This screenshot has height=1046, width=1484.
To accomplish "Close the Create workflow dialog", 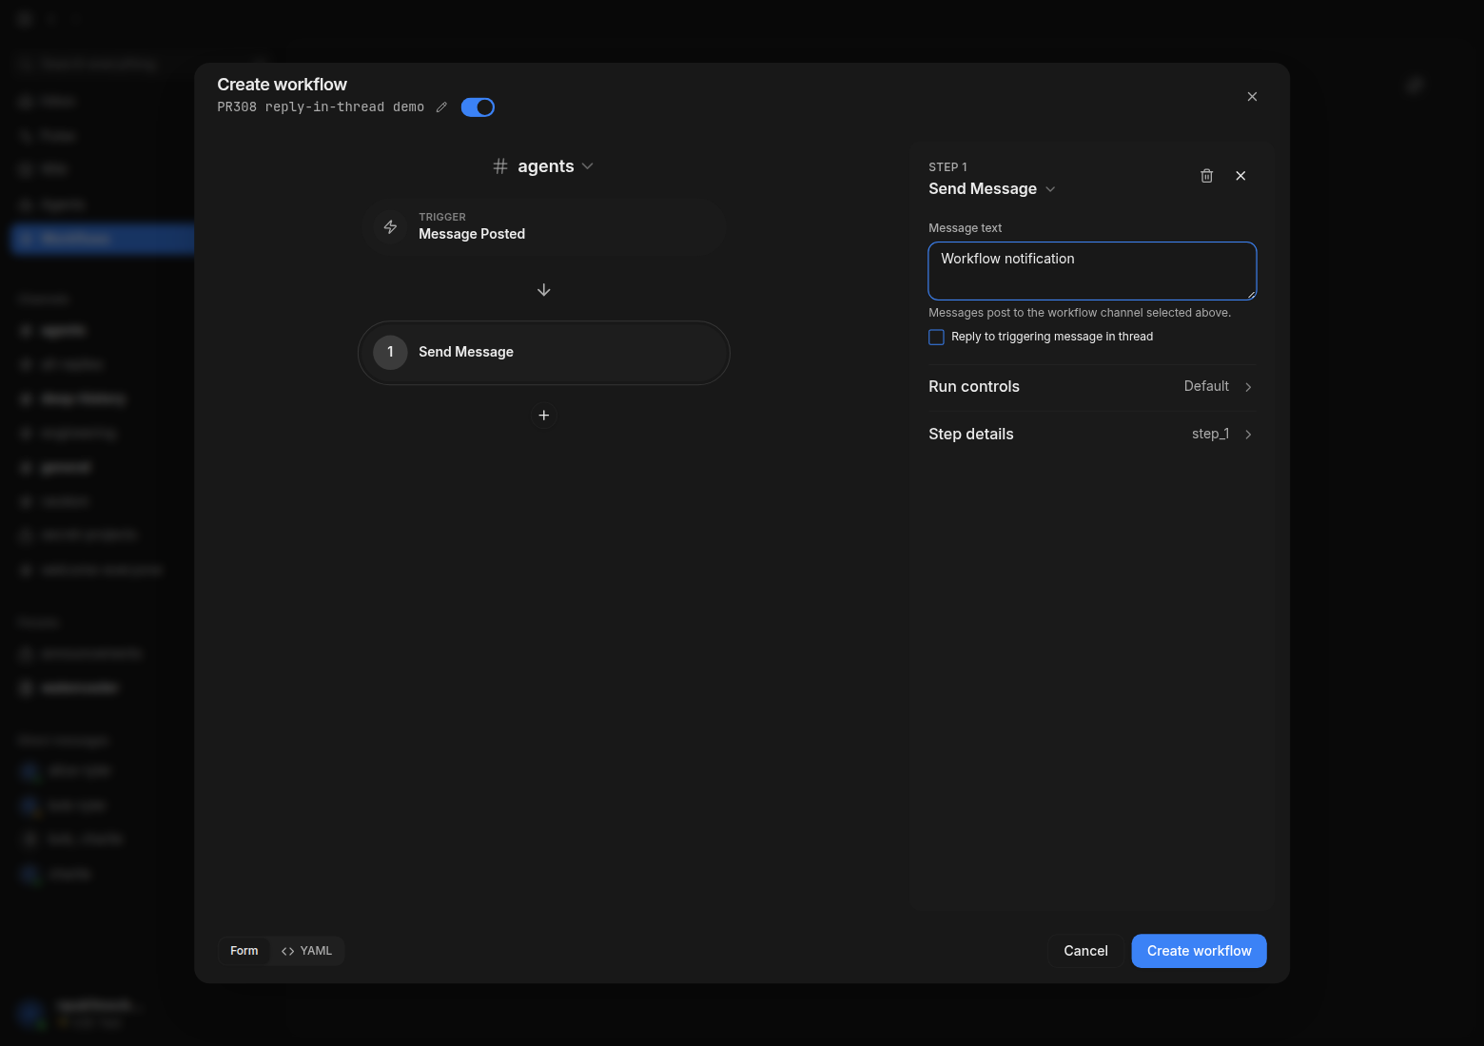I will (1252, 97).
